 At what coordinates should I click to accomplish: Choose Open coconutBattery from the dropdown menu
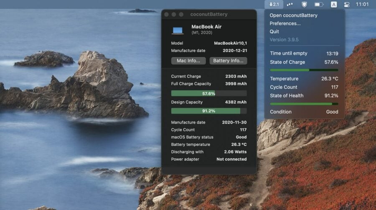click(x=293, y=15)
